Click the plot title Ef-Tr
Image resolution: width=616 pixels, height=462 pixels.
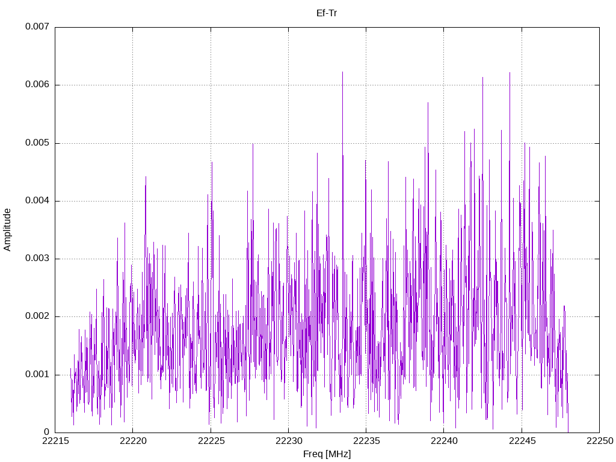[327, 13]
